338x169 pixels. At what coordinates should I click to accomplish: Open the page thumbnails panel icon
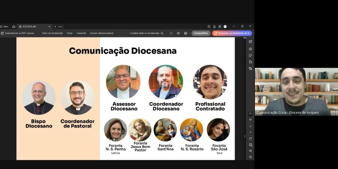tap(250, 62)
